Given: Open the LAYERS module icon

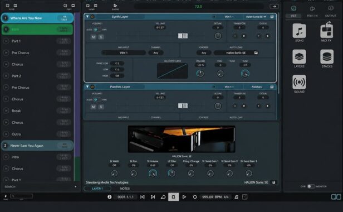Looking at the screenshot, I should 299,56.
